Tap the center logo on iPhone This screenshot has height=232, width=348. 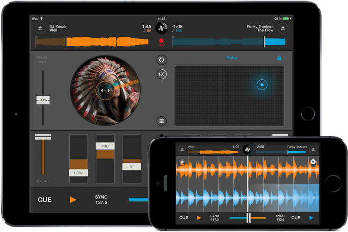point(247,149)
